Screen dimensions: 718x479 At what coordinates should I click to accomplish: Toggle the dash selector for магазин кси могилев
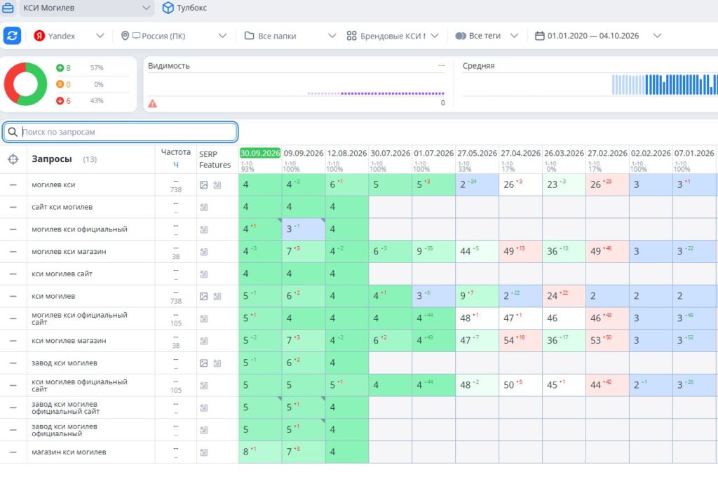(13, 452)
